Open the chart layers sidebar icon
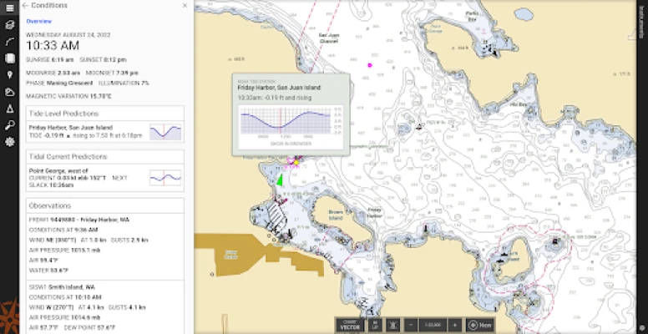The width and height of the screenshot is (648, 334). [9, 24]
